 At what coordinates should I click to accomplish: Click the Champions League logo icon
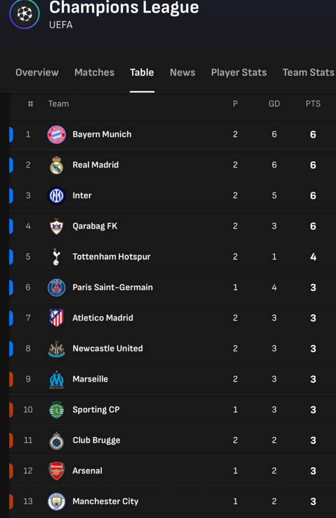coord(24,14)
